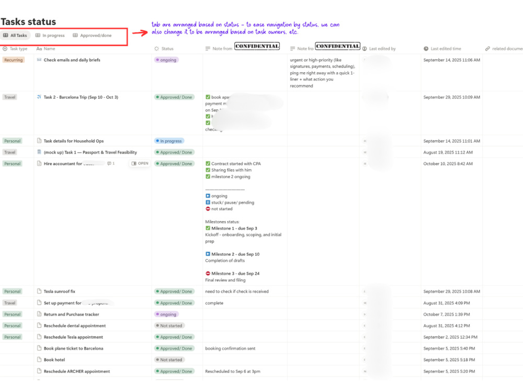Click the Not started status of Book hotel row

[169, 360]
